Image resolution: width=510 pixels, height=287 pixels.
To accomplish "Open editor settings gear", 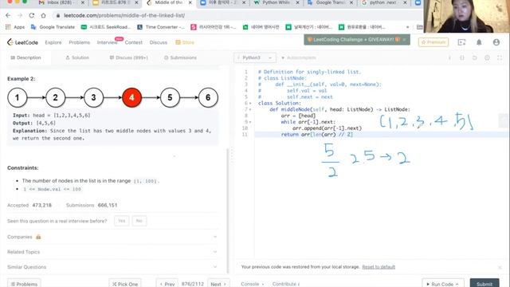I will pyautogui.click(x=487, y=57).
